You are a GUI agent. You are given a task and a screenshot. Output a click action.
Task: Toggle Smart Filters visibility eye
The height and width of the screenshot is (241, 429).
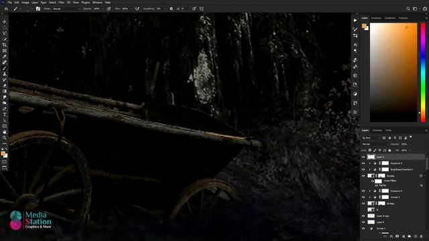coord(373,181)
